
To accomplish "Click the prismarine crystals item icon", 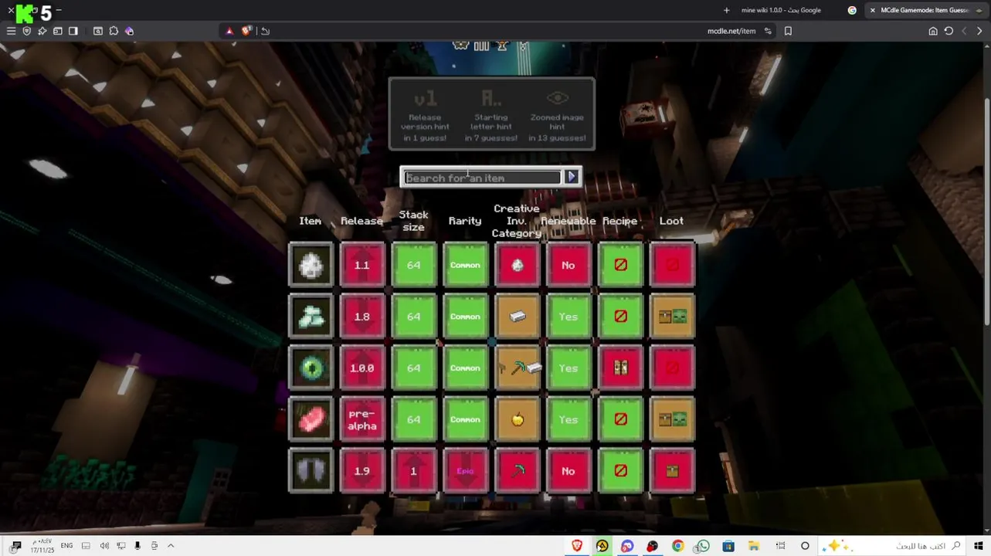I will pos(311,317).
